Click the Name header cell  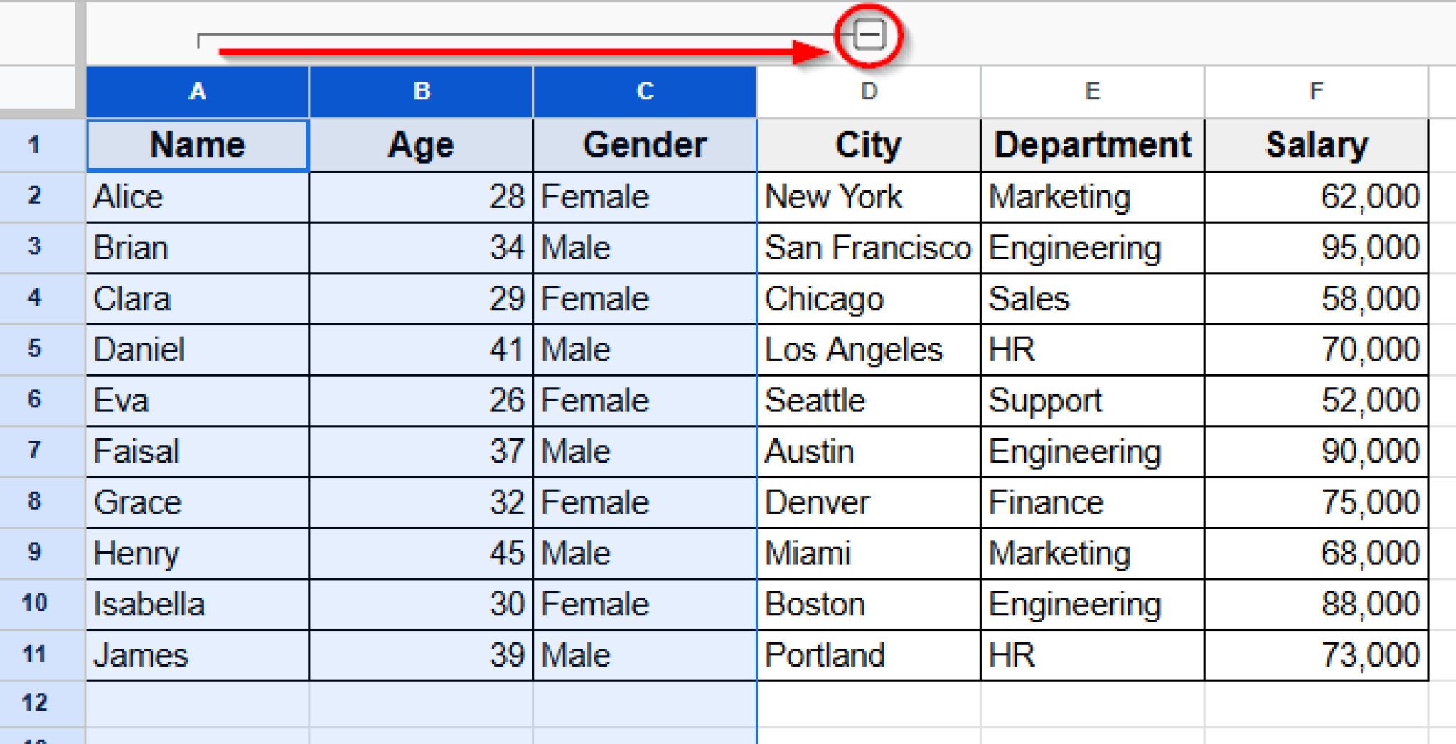click(196, 145)
